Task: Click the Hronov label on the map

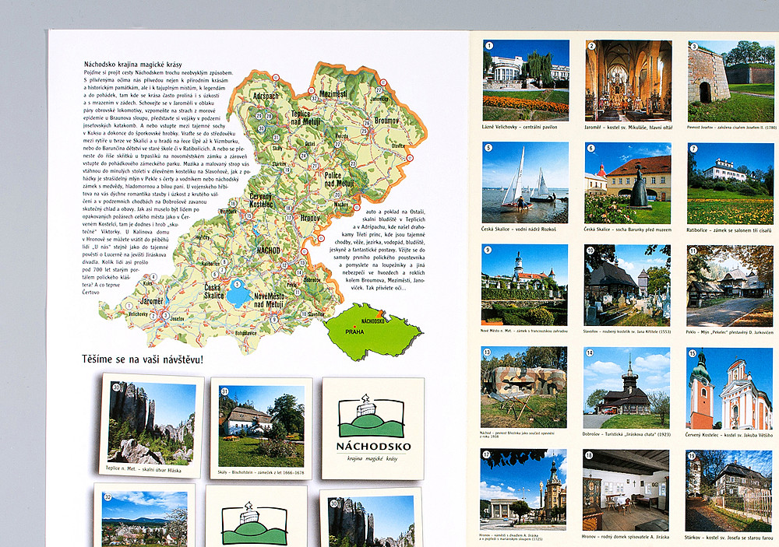Action: (310, 218)
